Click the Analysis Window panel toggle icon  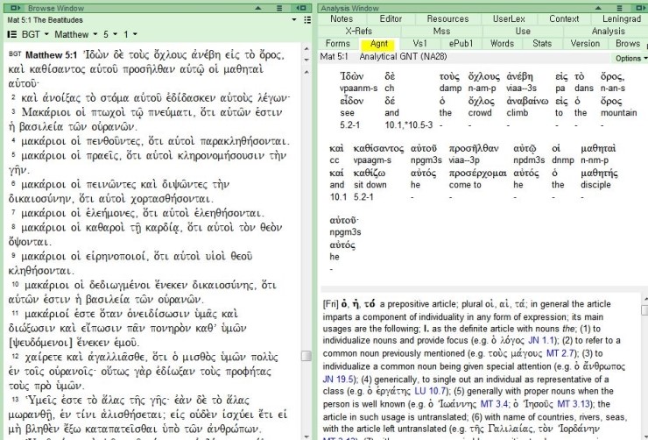click(641, 7)
